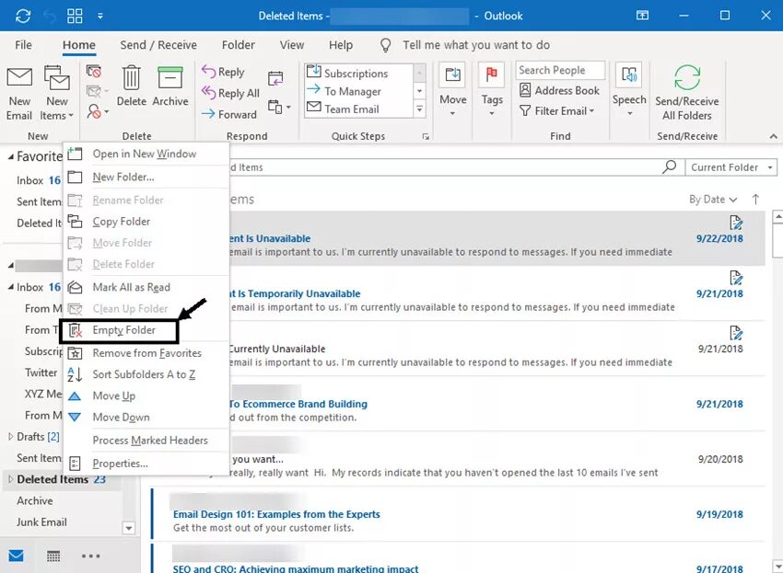This screenshot has height=573, width=783.
Task: Click the Send/Receive sync icon in title bar
Action: click(23, 16)
